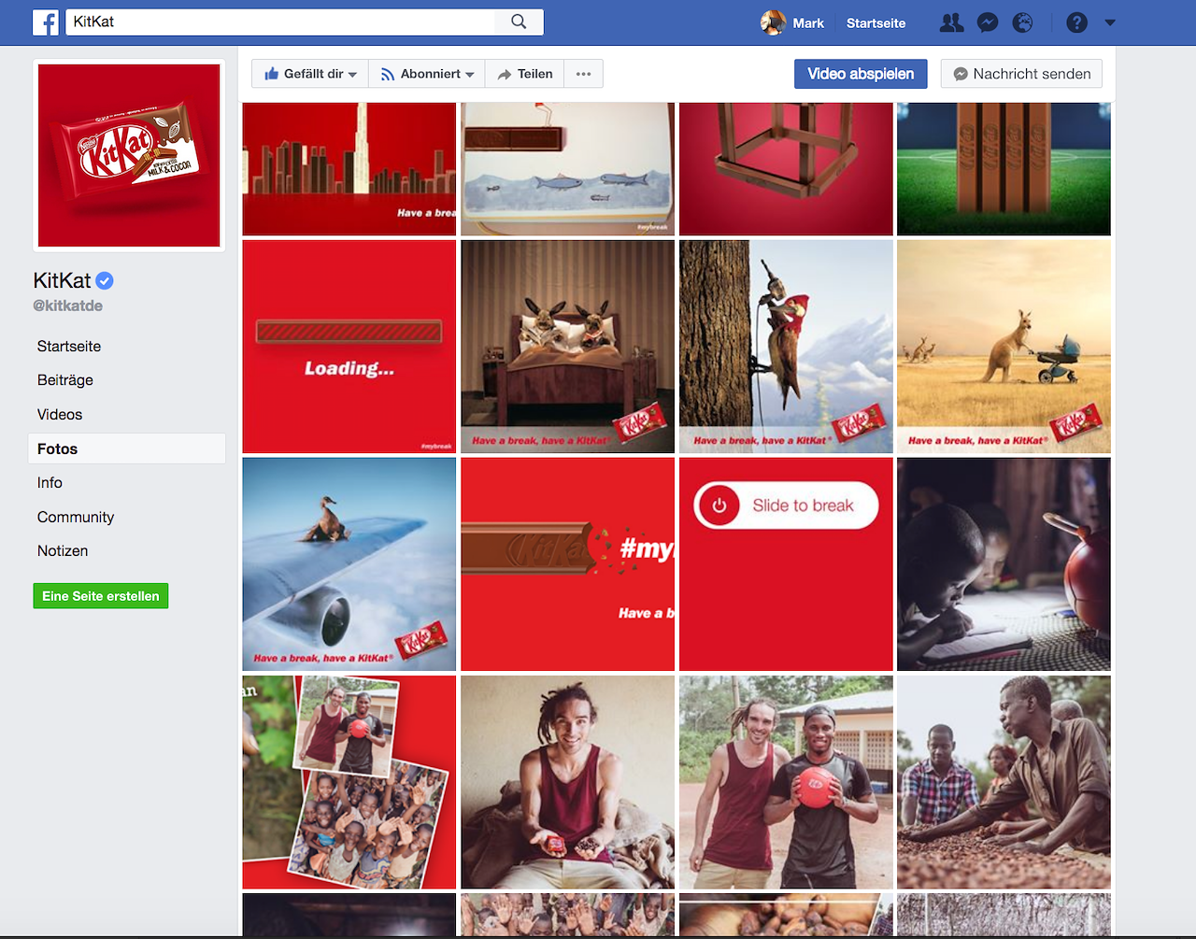1196x939 pixels.
Task: Click the Facebook logo icon
Action: click(46, 22)
